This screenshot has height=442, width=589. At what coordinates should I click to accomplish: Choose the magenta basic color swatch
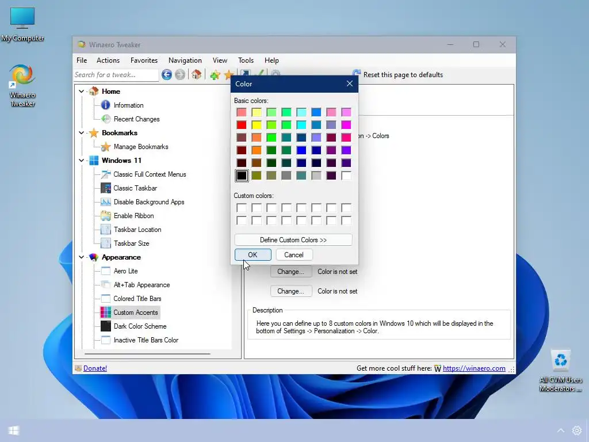(x=346, y=125)
